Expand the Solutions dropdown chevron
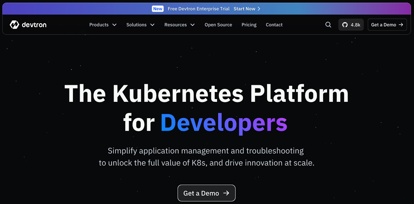This screenshot has width=414, height=204. (x=152, y=25)
